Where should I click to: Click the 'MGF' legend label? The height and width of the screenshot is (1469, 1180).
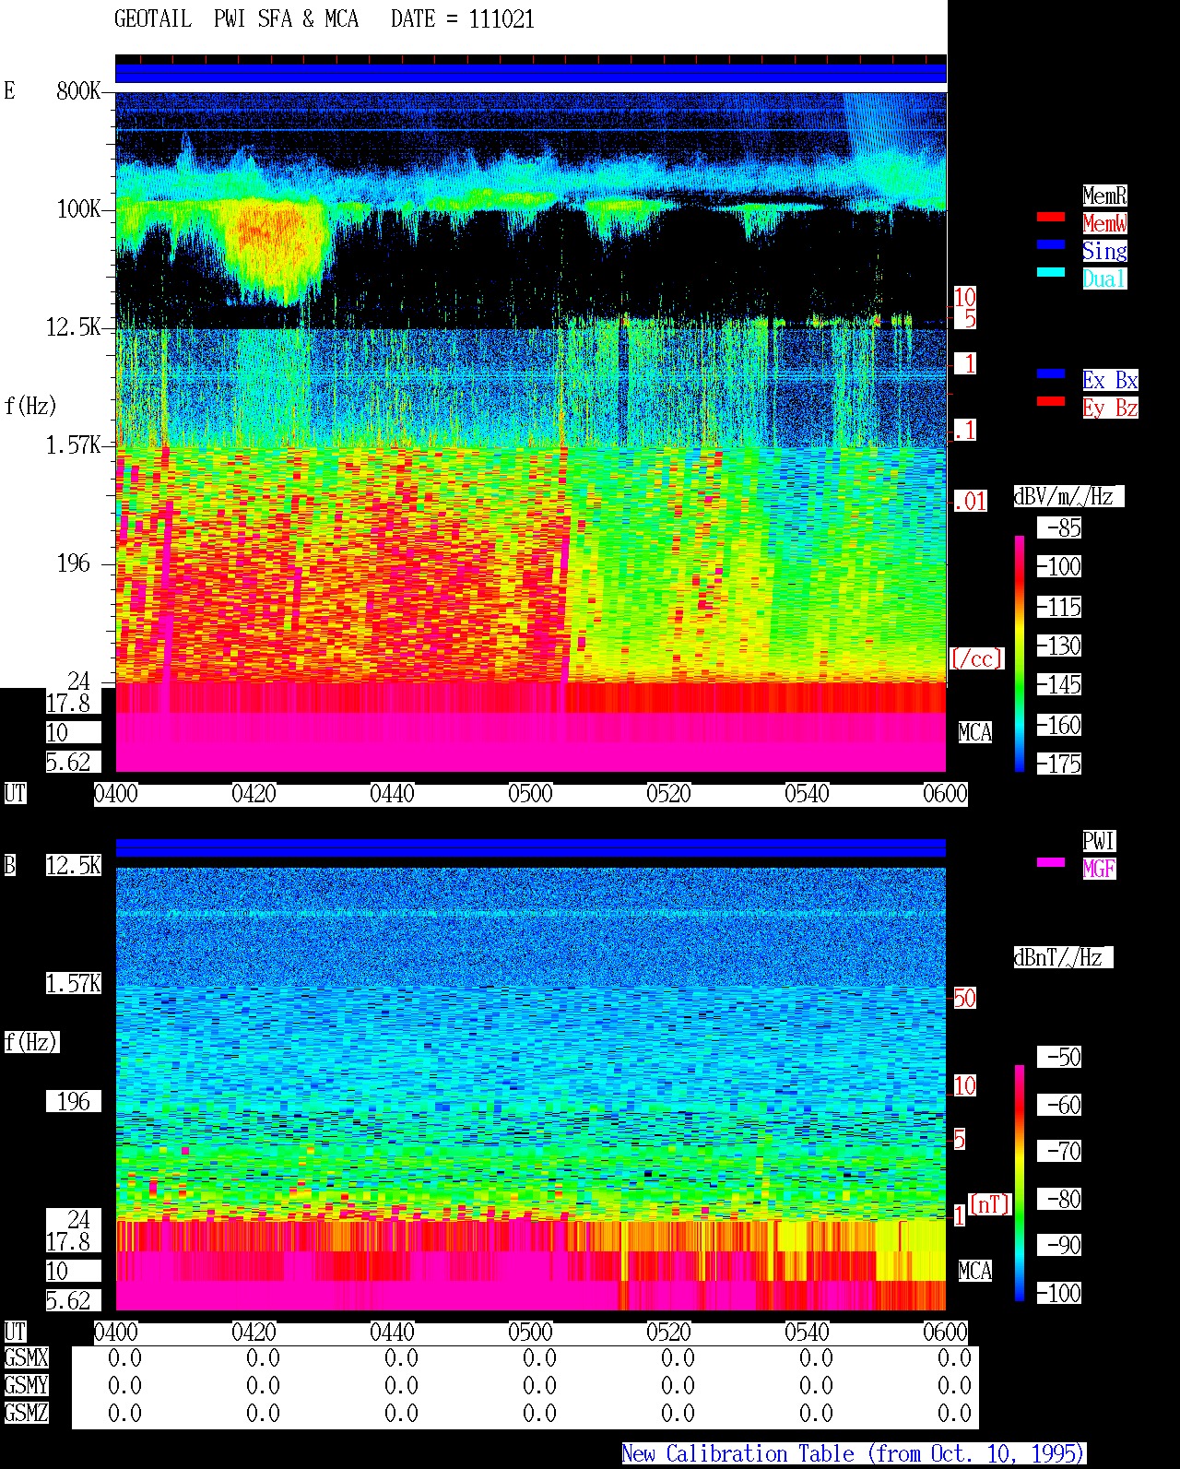click(1099, 869)
